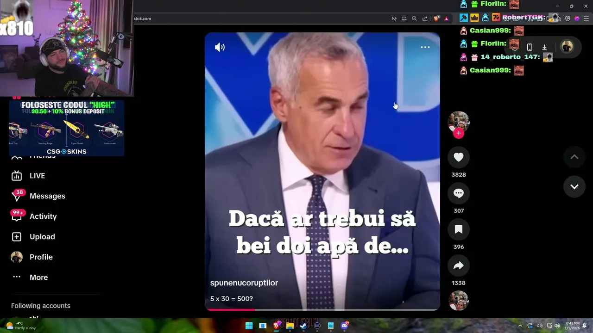Click the browser share page icon

click(425, 18)
